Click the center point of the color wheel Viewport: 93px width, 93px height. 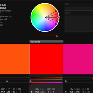pyautogui.click(x=45, y=17)
